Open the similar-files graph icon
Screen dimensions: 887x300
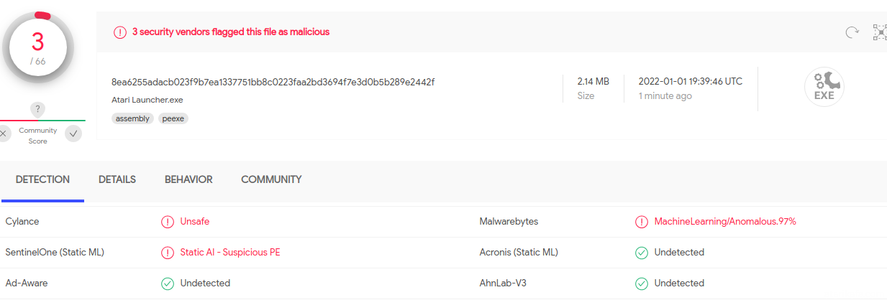click(x=880, y=32)
